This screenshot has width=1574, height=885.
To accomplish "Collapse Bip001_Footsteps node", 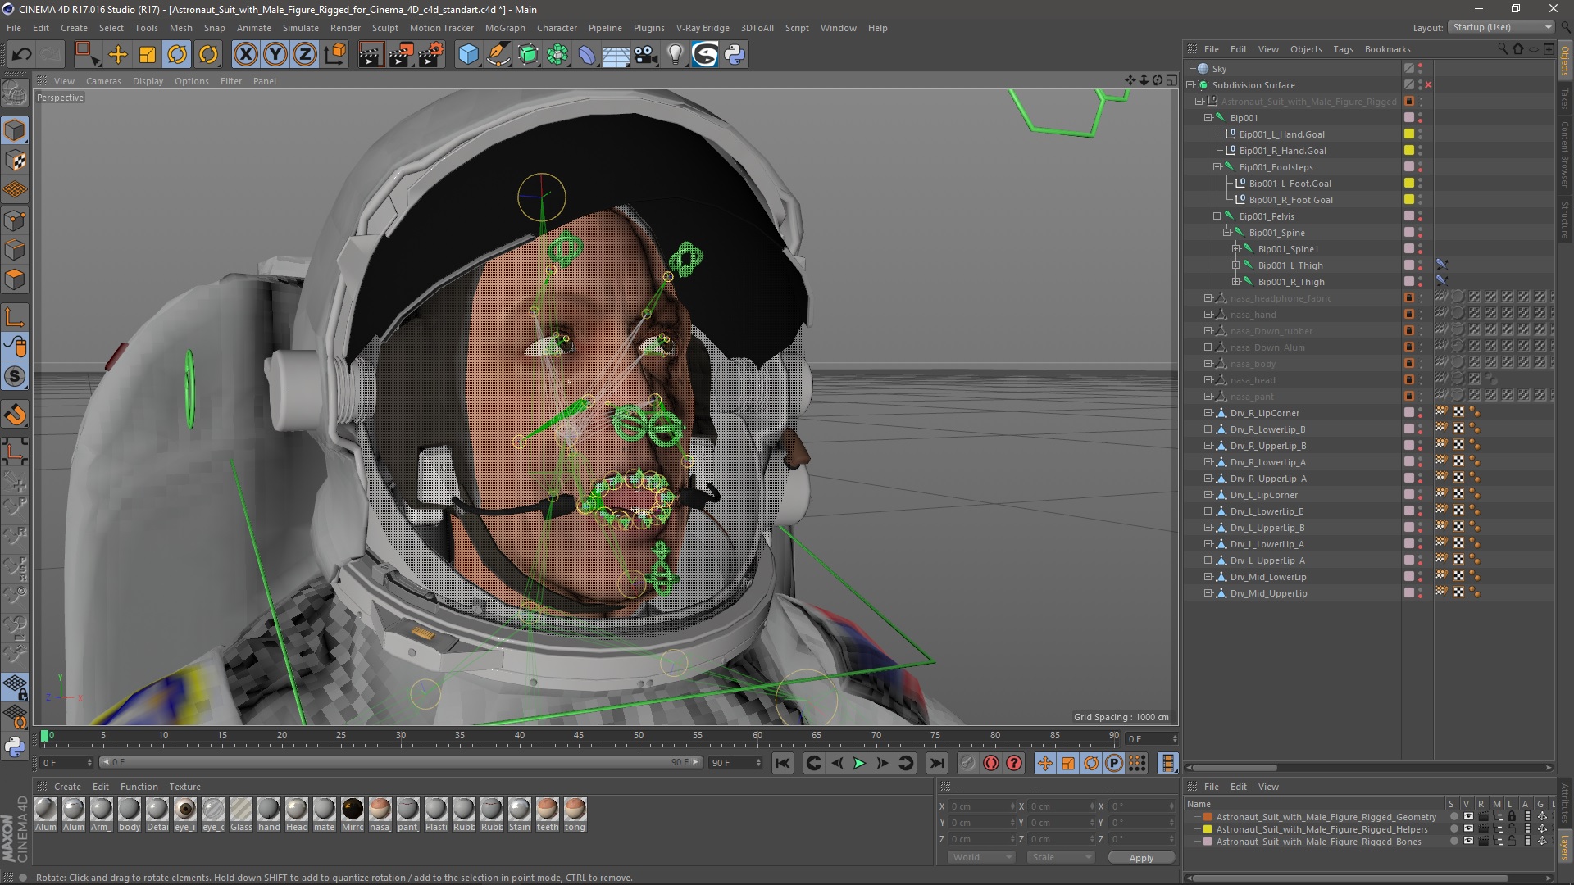I will click(x=1217, y=167).
